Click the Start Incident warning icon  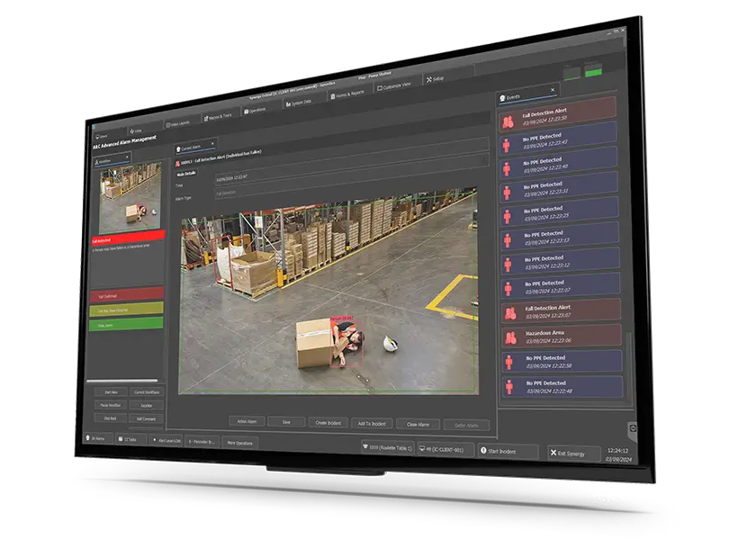coord(483,450)
